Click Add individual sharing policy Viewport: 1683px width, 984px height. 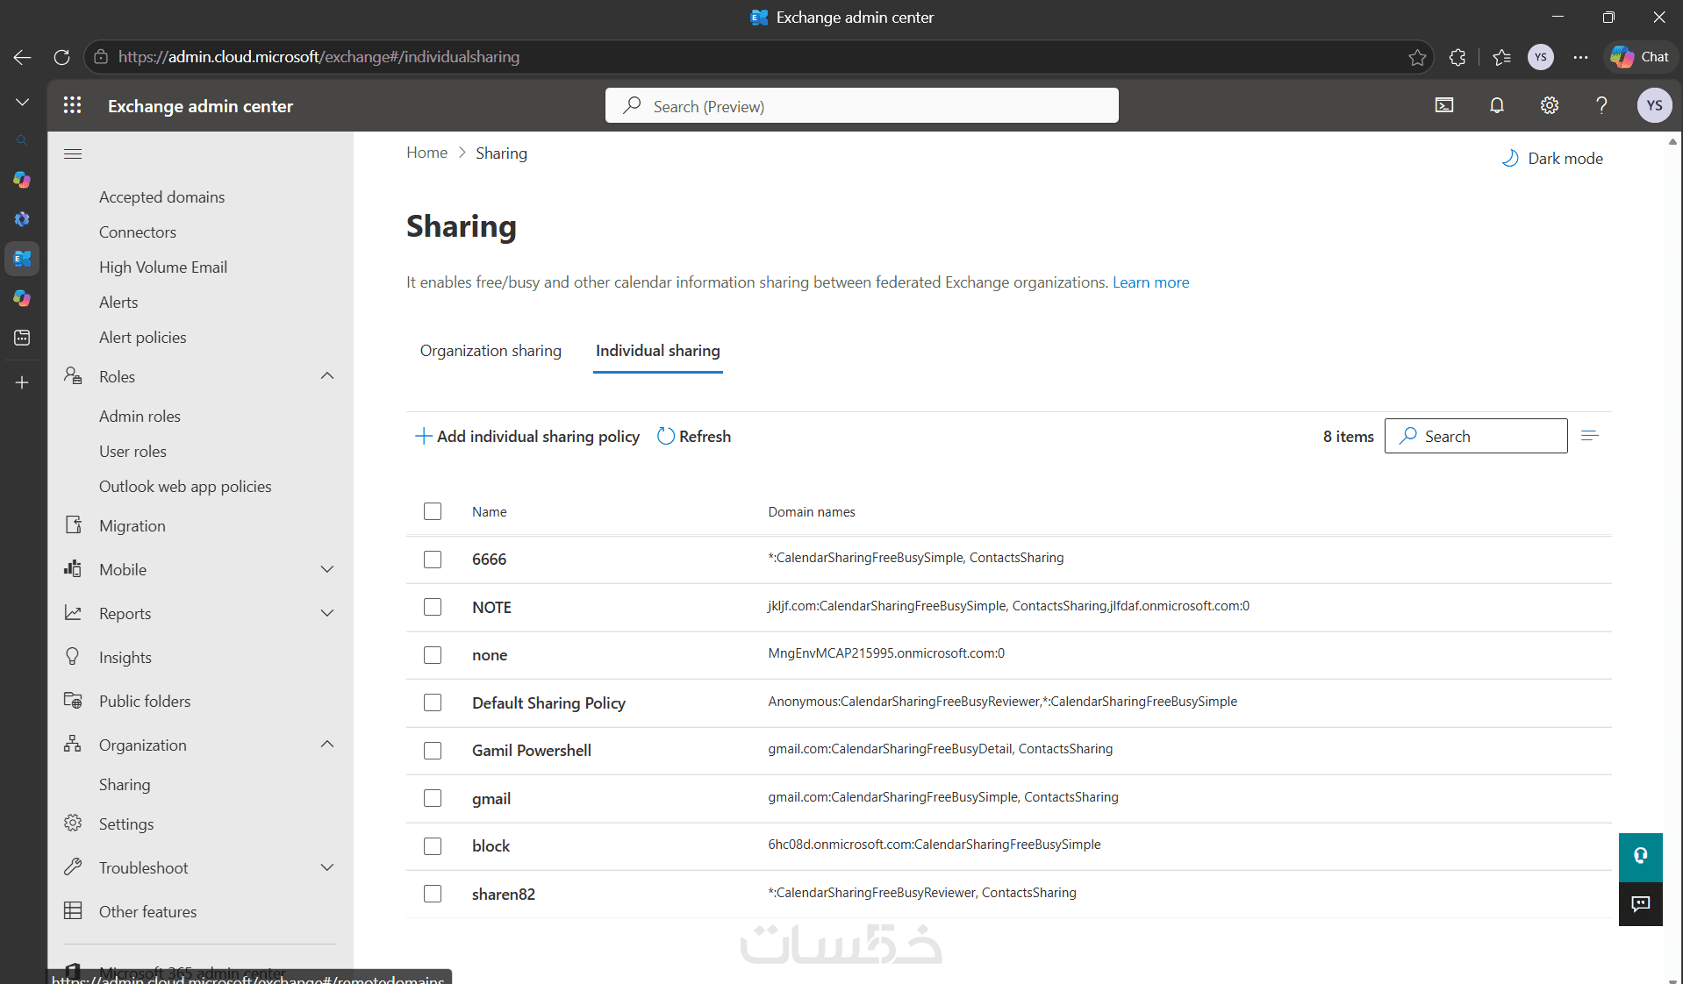click(x=527, y=437)
